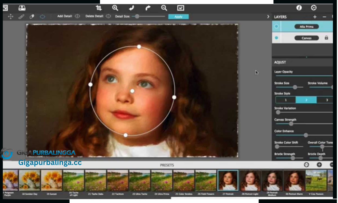
Task: Adjust the Stroke Variation slider
Action: (278, 112)
